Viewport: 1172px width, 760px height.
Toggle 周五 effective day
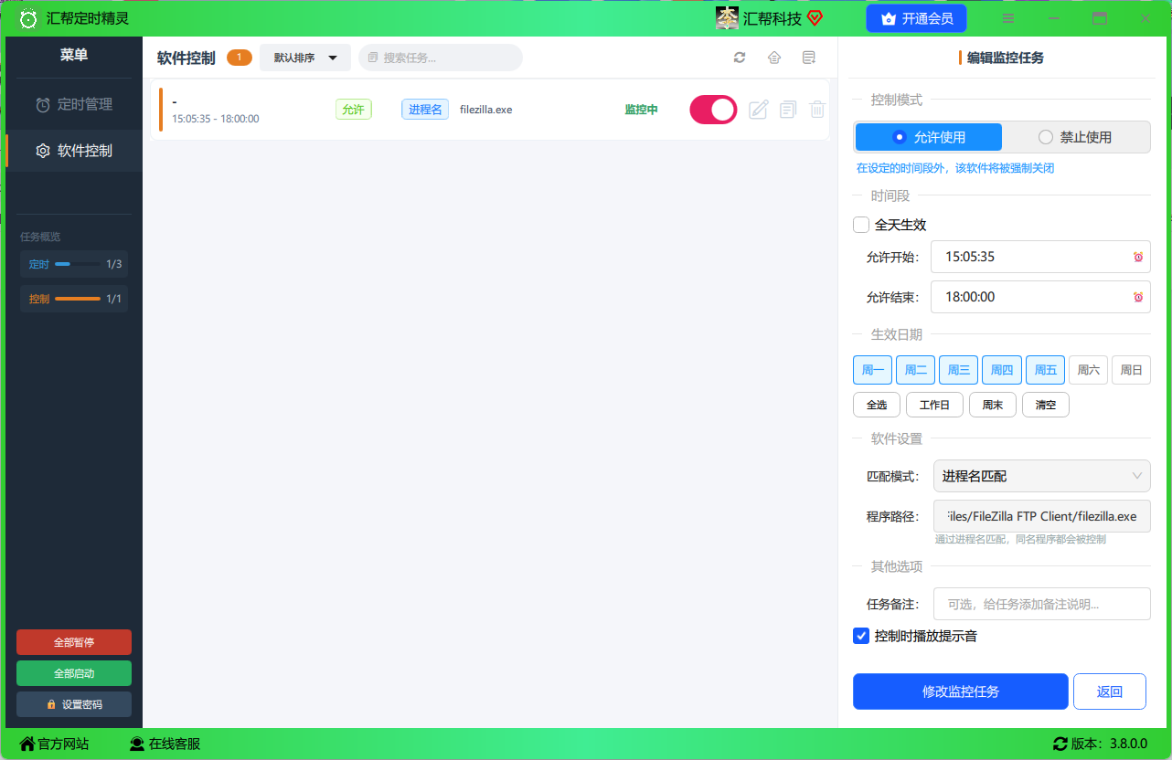(1045, 370)
